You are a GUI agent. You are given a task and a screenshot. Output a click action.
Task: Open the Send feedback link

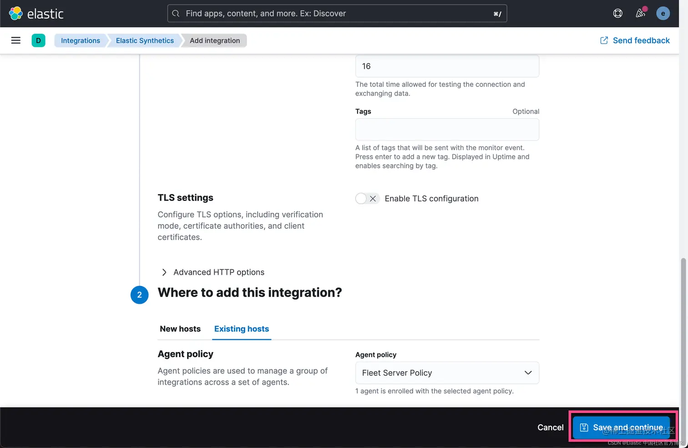coord(635,40)
